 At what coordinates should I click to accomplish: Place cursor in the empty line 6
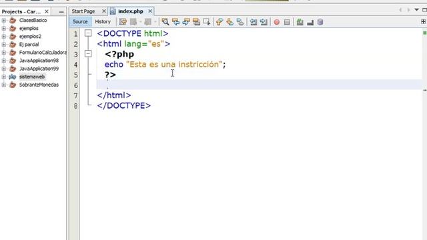coord(259,85)
